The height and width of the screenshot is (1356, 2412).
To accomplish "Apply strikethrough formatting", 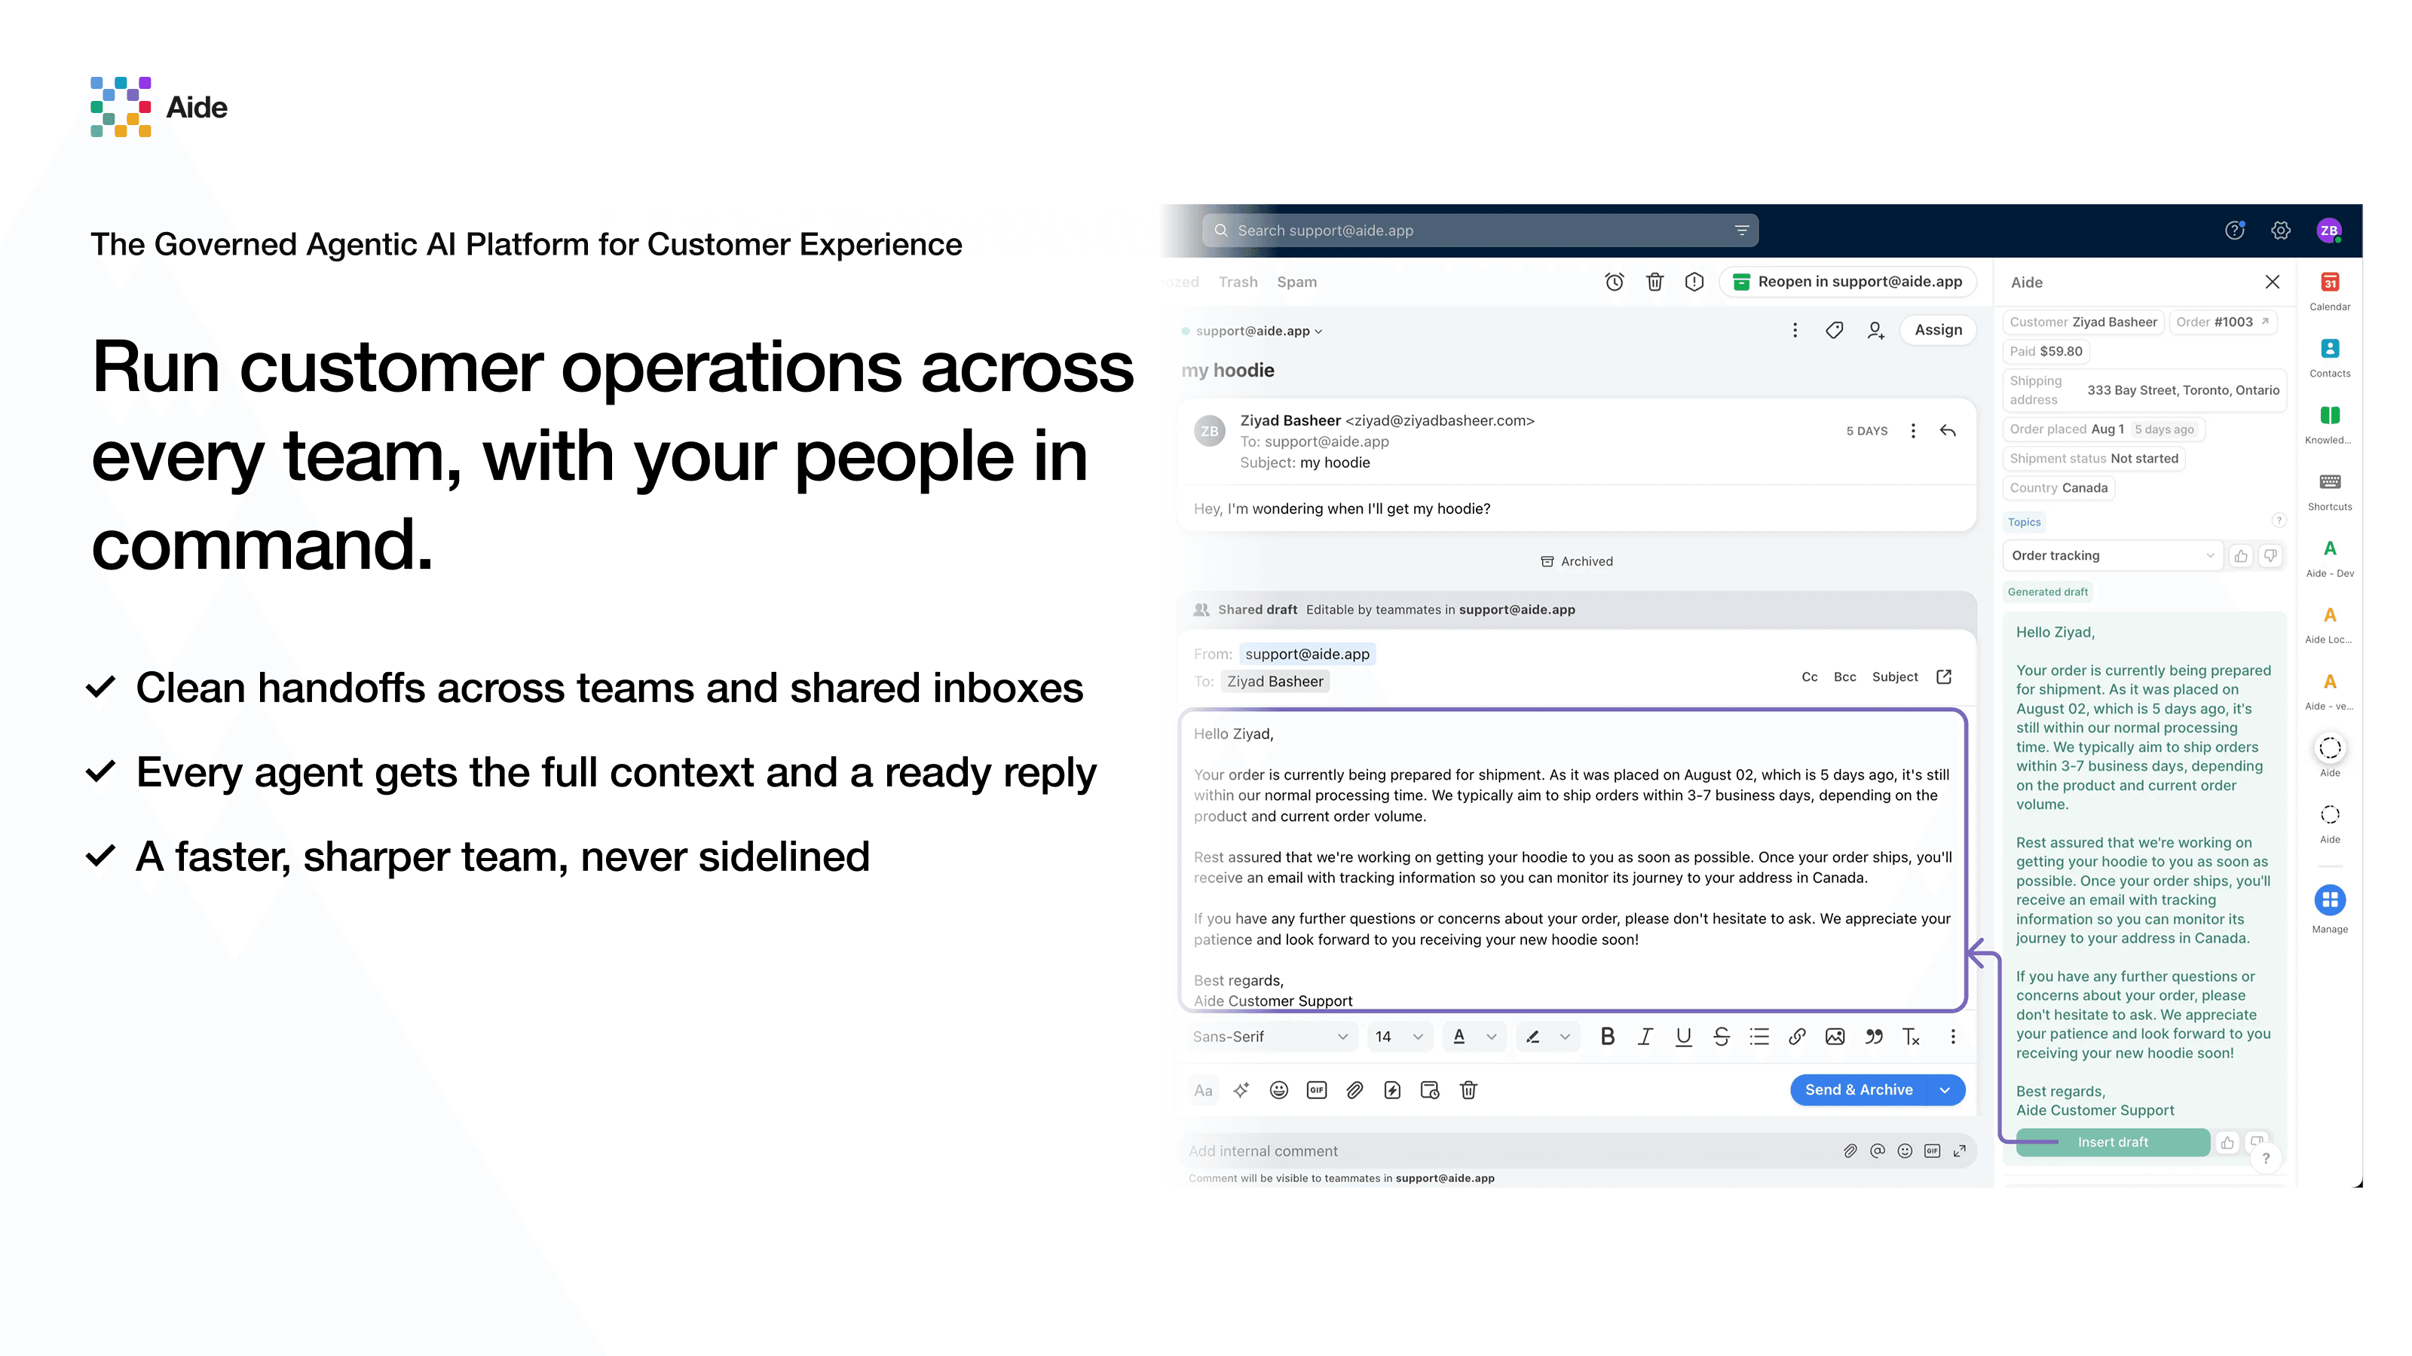I will [1721, 1036].
